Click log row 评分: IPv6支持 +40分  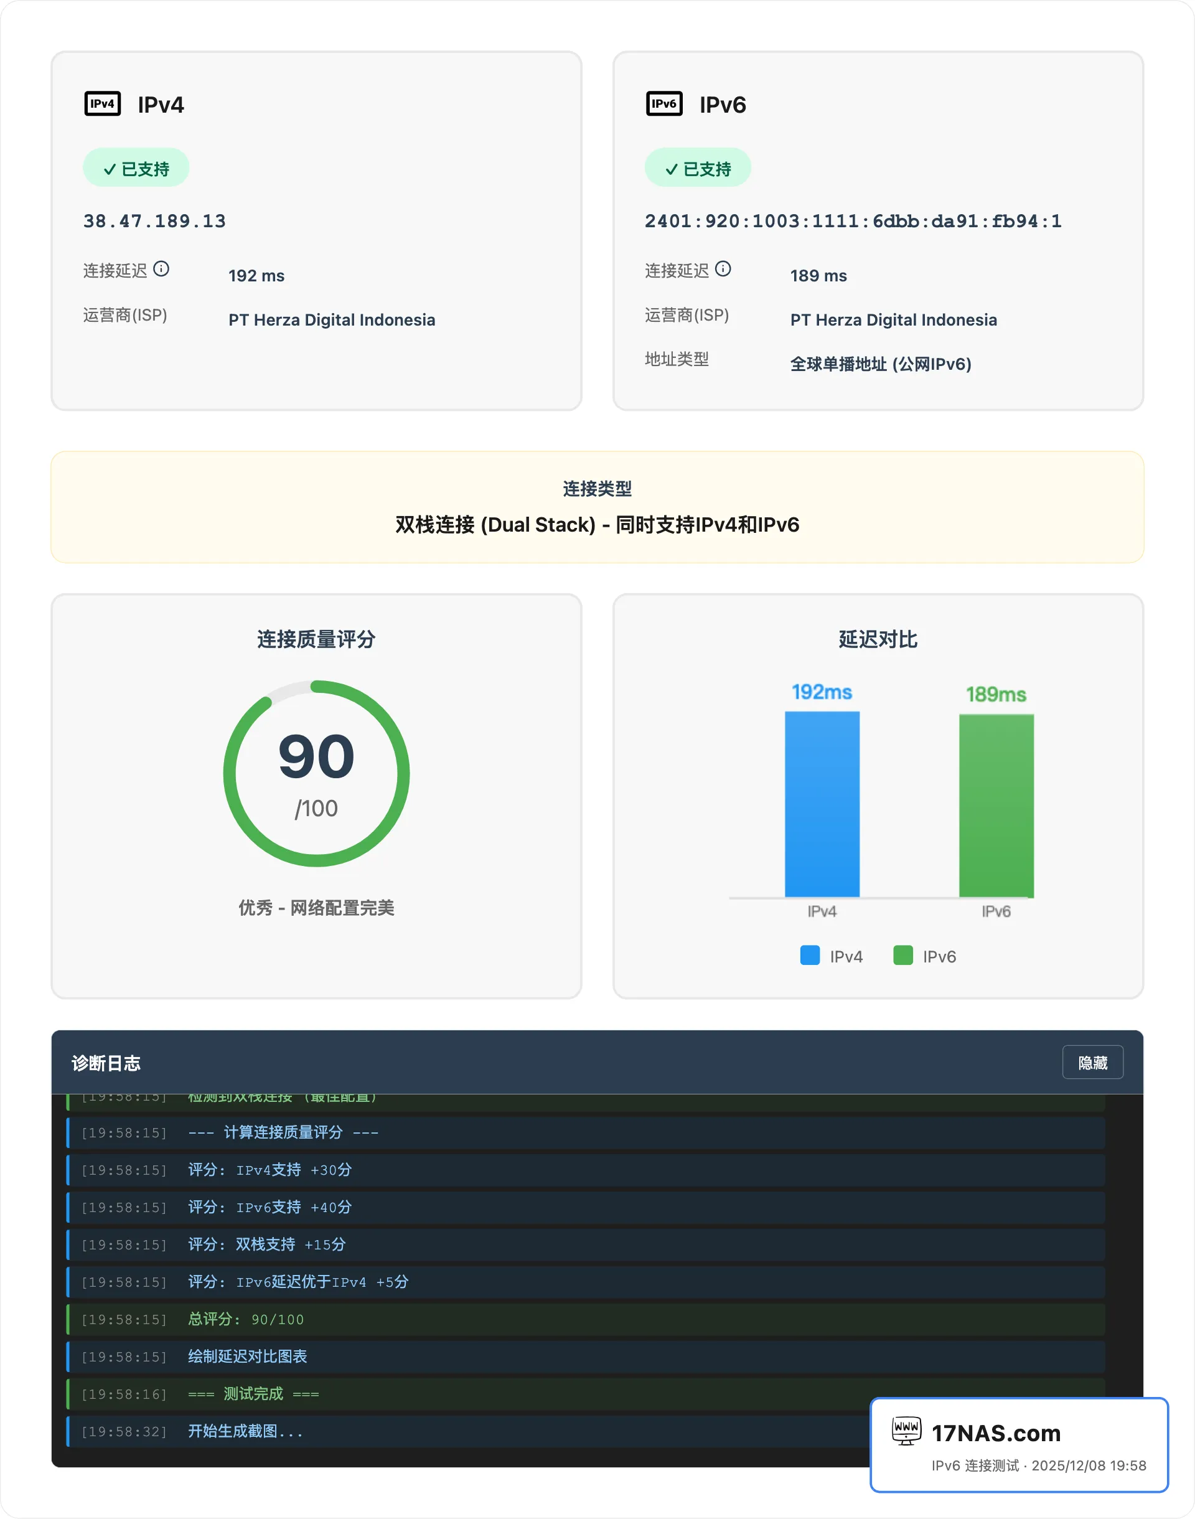586,1207
